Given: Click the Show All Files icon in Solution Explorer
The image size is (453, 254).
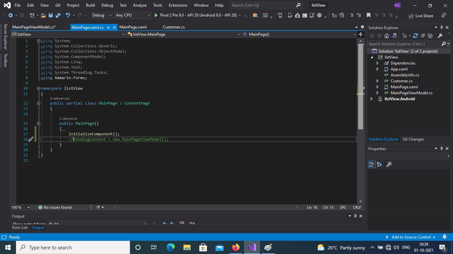Looking at the screenshot, I should pos(430,36).
